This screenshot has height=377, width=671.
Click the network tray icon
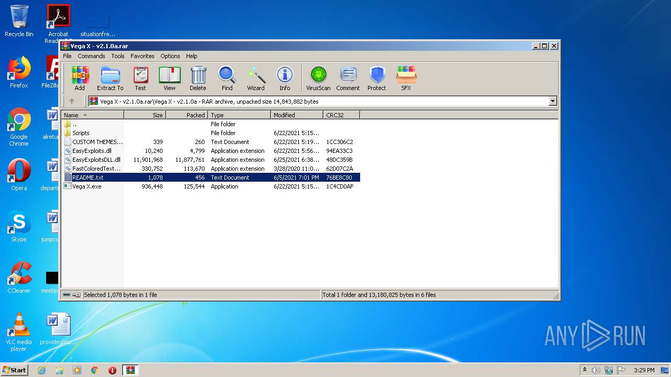coord(609,370)
